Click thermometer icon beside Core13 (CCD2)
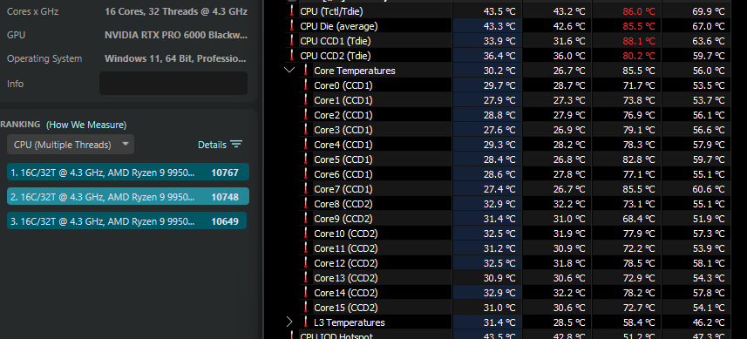The width and height of the screenshot is (747, 339). 306,278
